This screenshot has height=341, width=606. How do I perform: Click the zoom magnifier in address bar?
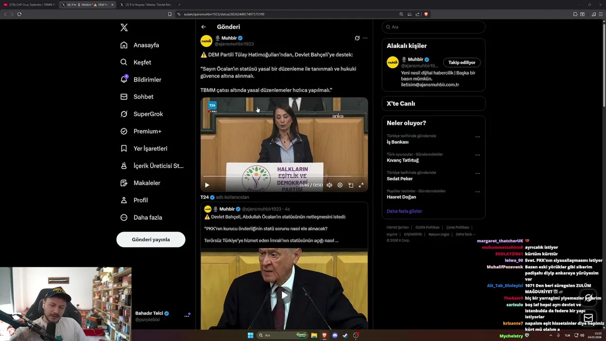[401, 14]
